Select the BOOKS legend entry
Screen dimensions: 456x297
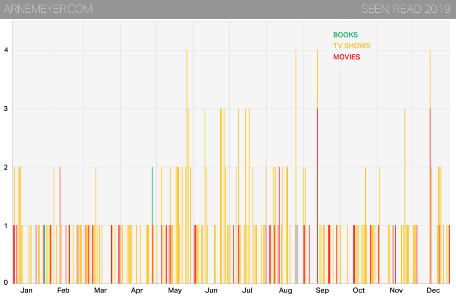click(346, 35)
